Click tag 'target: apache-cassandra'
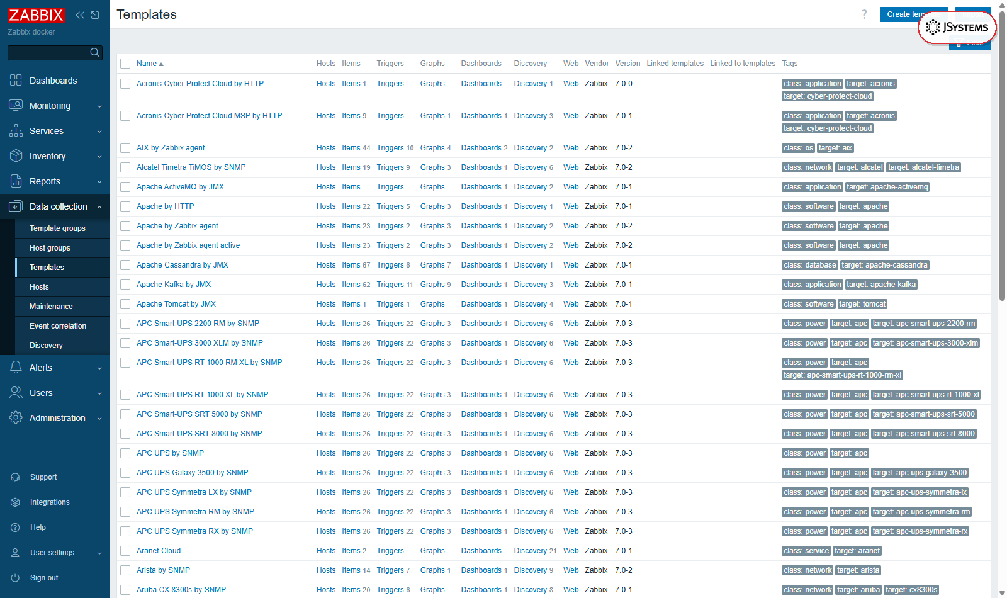 (x=884, y=265)
